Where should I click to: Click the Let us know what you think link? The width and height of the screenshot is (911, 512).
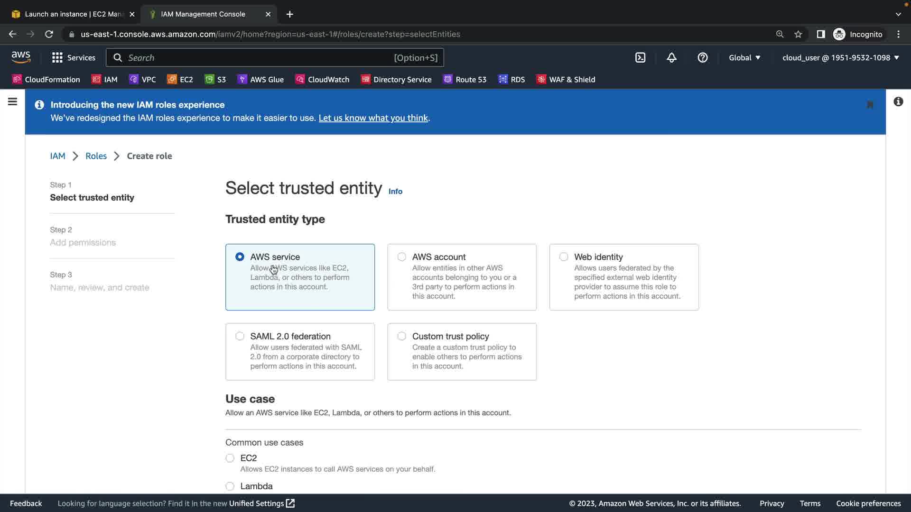tap(373, 118)
